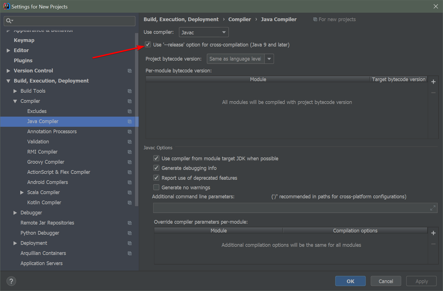This screenshot has height=291, width=443.
Task: Click the Target bytecode version column header
Action: coord(399,79)
